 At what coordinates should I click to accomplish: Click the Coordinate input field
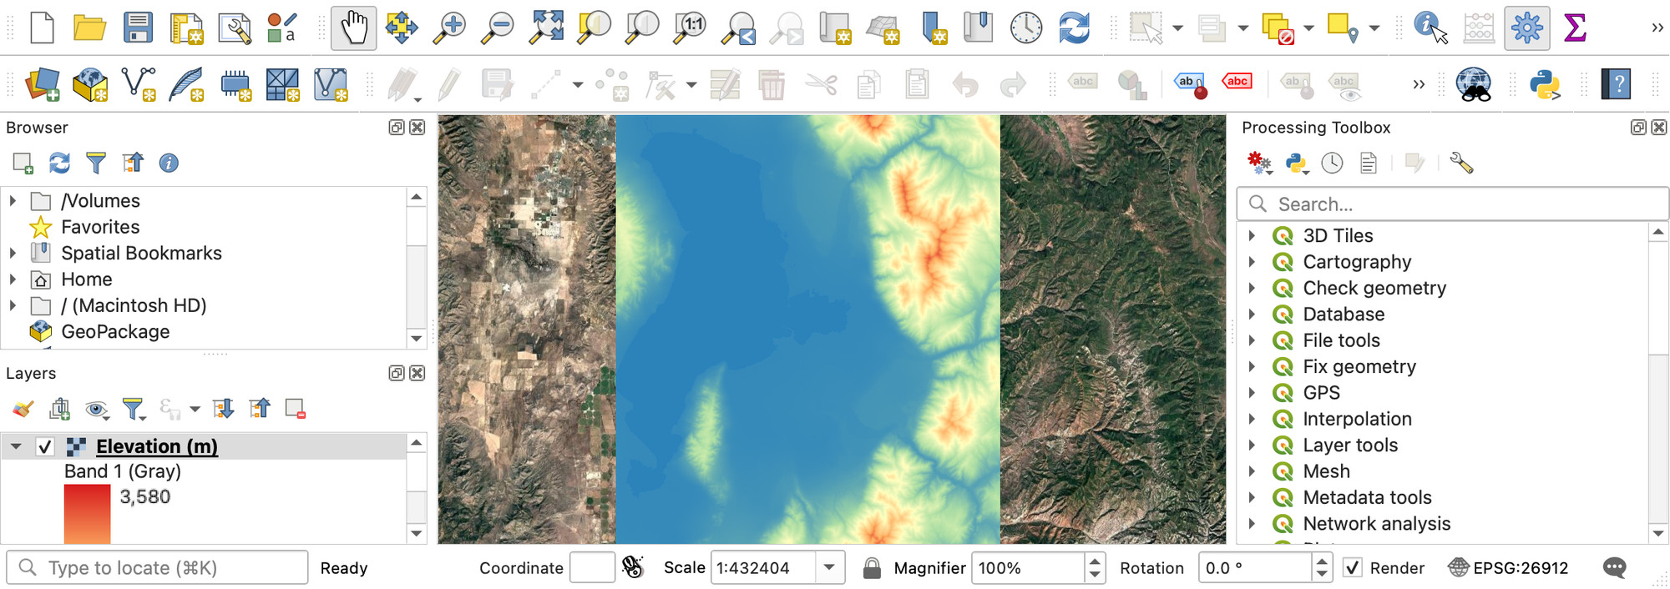(592, 568)
